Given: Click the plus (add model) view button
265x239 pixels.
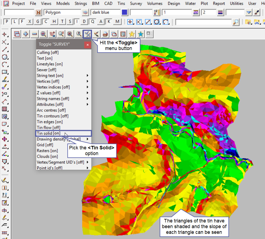Looking at the screenshot, I should click(x=26, y=34).
